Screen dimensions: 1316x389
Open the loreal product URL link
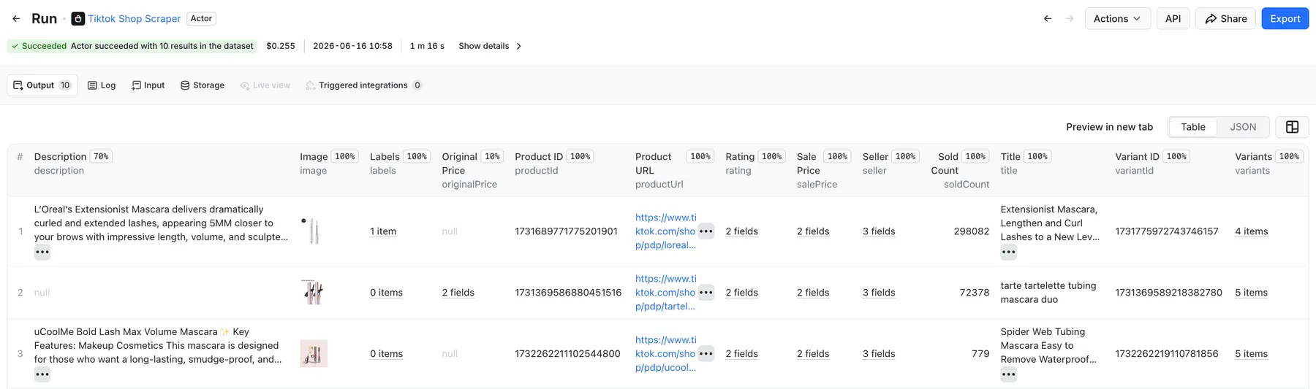(x=665, y=231)
